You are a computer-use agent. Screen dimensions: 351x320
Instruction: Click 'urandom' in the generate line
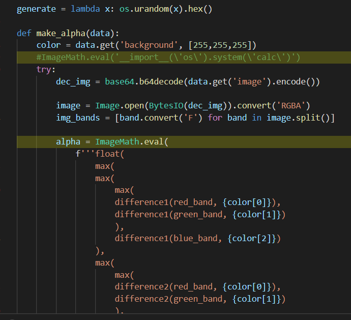coord(152,9)
